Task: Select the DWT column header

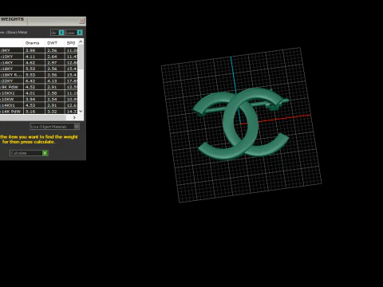Action: pyautogui.click(x=53, y=43)
